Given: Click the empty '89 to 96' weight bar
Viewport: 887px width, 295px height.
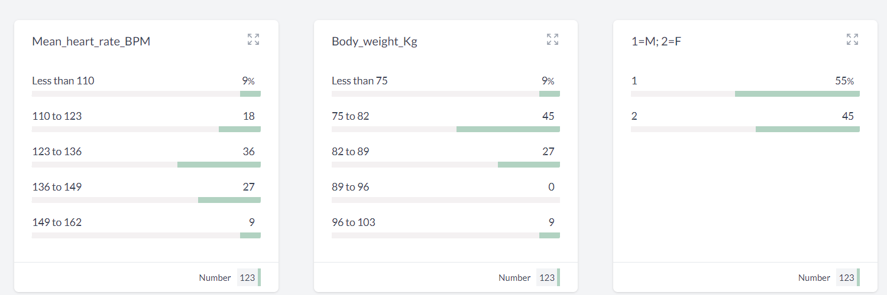Looking at the screenshot, I should [x=446, y=200].
